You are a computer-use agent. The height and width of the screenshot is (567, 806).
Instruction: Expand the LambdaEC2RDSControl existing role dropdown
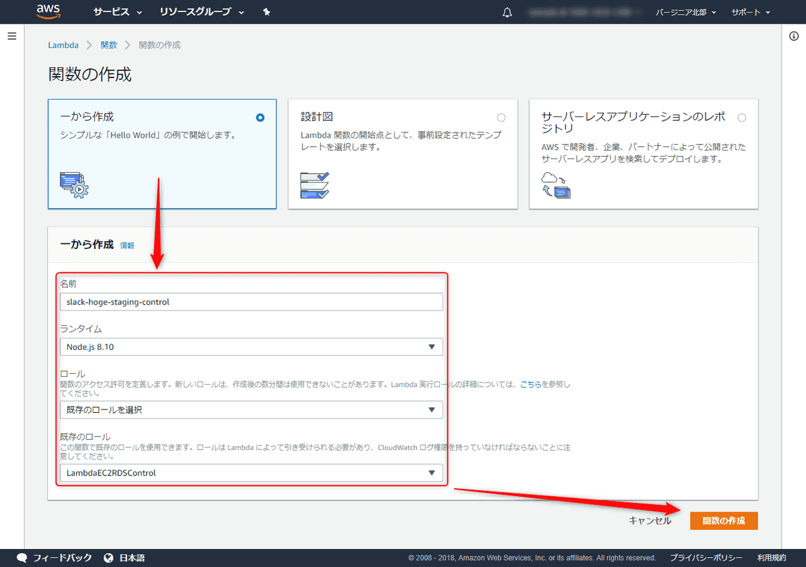pos(251,473)
